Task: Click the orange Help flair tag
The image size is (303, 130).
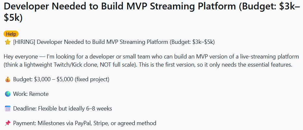Action: click(11, 34)
